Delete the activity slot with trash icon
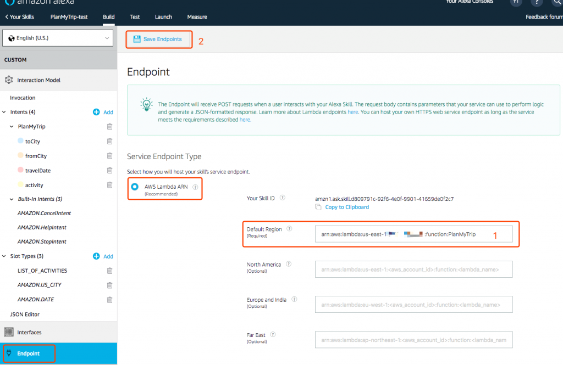Viewport: 563px width, 365px height. (x=109, y=185)
